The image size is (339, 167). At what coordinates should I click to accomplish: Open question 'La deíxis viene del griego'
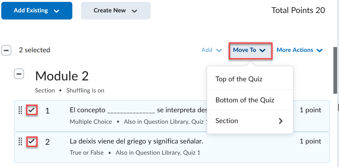136,142
